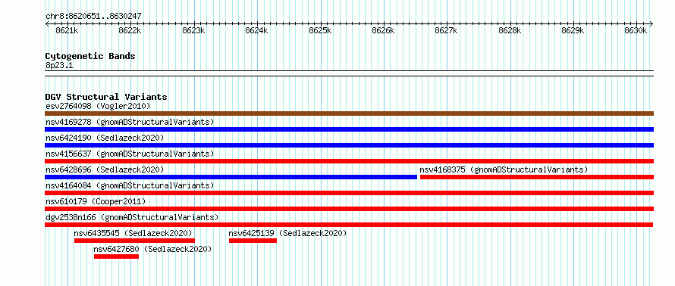Open dgv2538n166 (gnomADStructuralVariants) label

[x=132, y=217]
